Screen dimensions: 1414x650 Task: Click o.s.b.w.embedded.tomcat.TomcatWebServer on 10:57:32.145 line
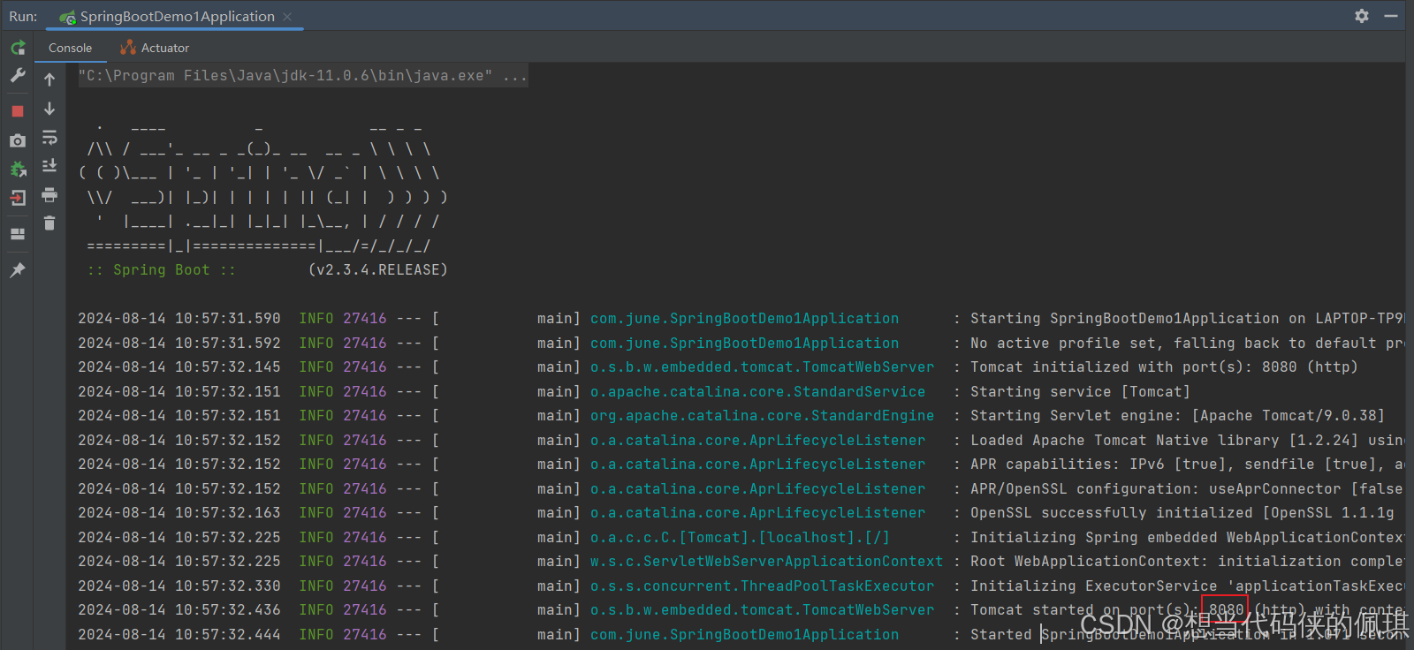pyautogui.click(x=762, y=367)
